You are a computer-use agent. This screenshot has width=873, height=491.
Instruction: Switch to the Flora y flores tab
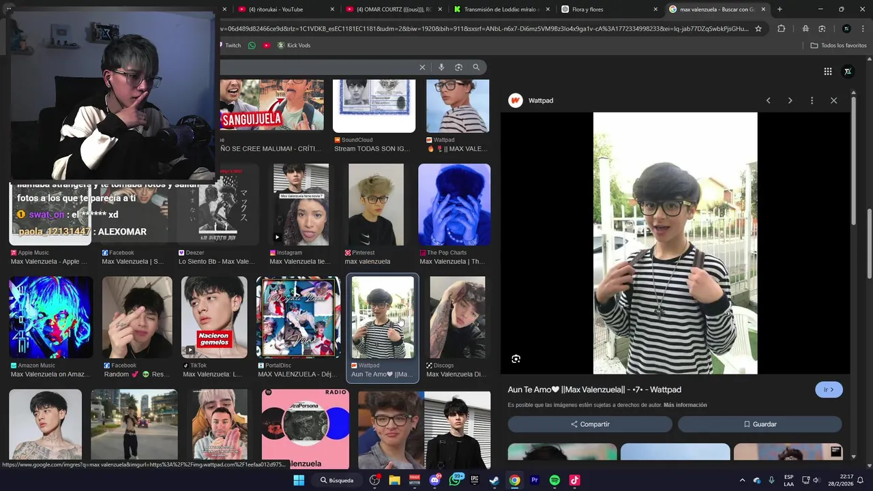click(x=608, y=9)
